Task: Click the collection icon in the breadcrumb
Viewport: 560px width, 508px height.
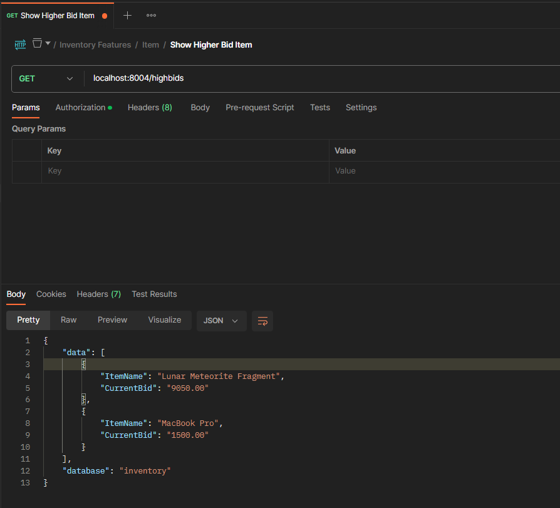Action: pyautogui.click(x=38, y=43)
